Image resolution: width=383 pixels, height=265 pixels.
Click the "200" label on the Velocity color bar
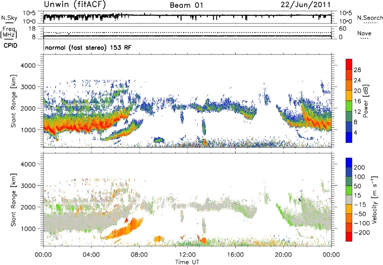360,167
